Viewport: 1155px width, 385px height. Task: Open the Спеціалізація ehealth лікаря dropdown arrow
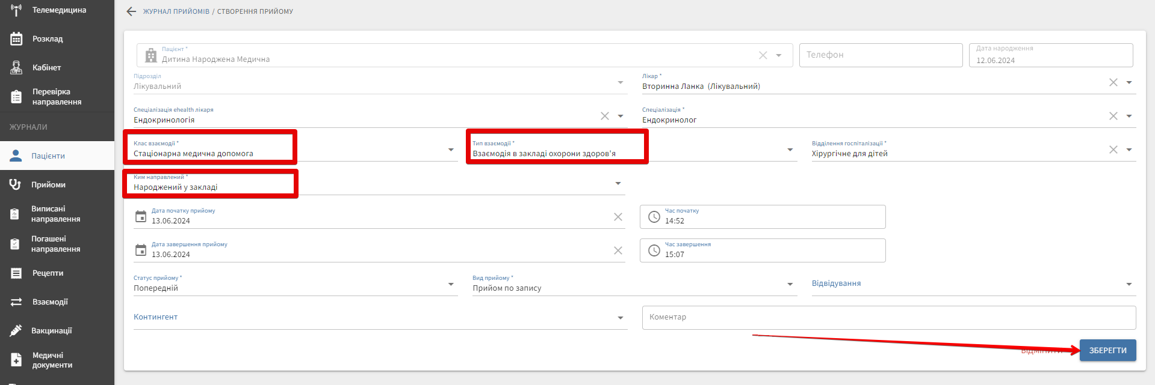pos(621,116)
